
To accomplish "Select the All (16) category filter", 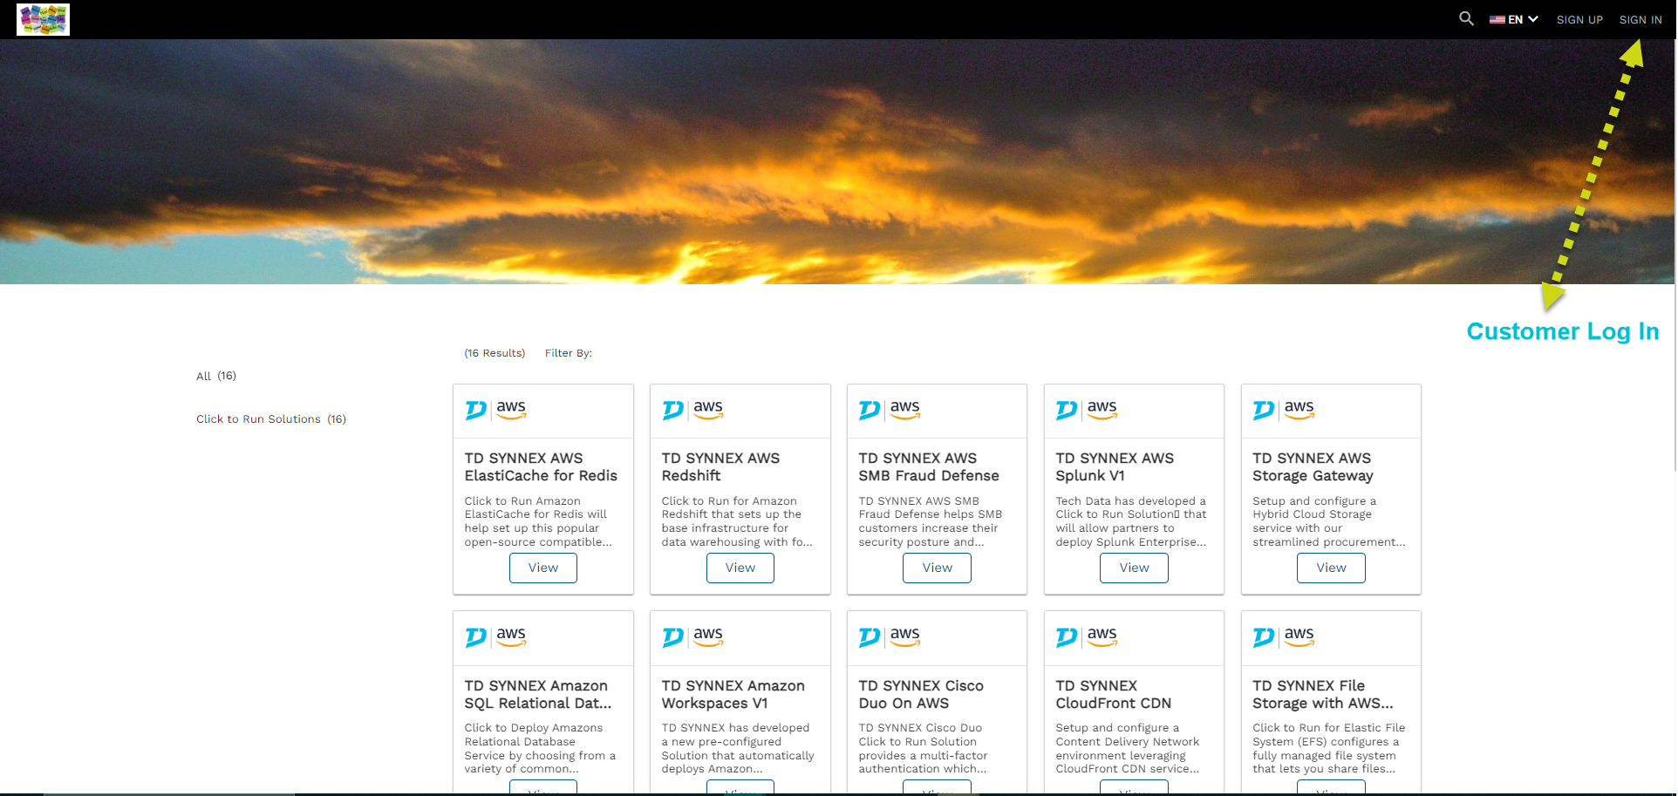I will [216, 376].
